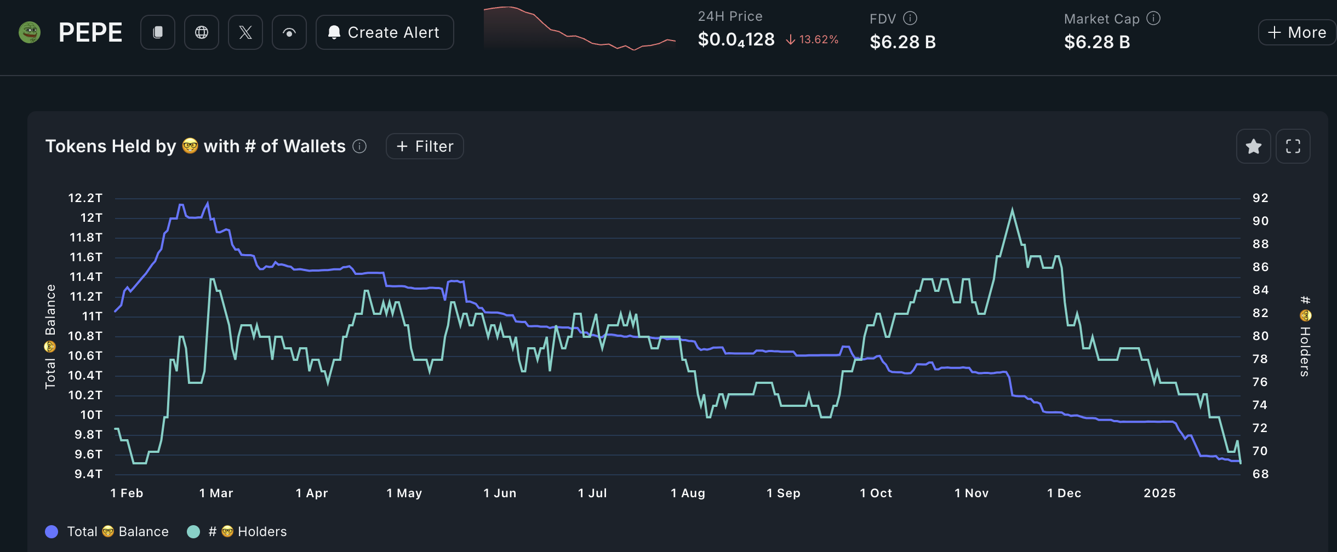
Task: Click the smart money emoji in chart title
Action: tap(190, 146)
